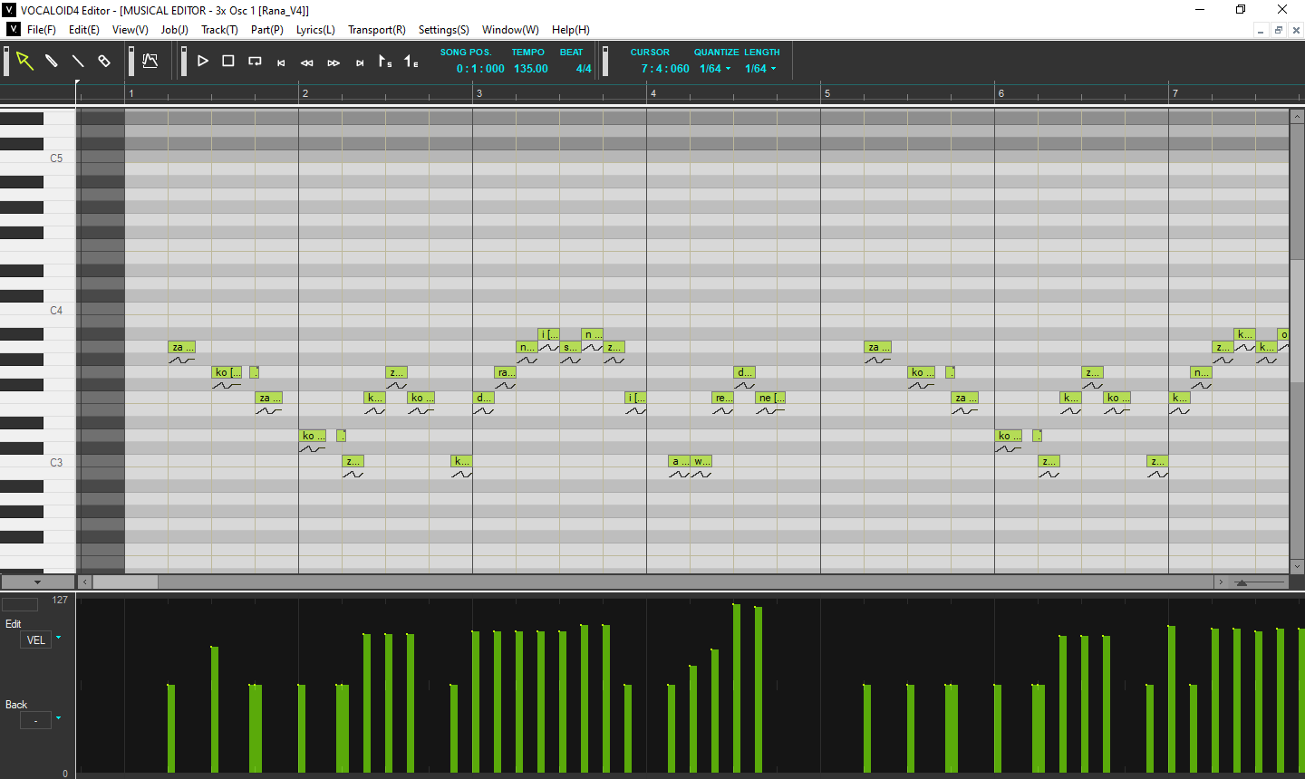Select the "ne" note in measure 4
The width and height of the screenshot is (1305, 779).
(770, 398)
